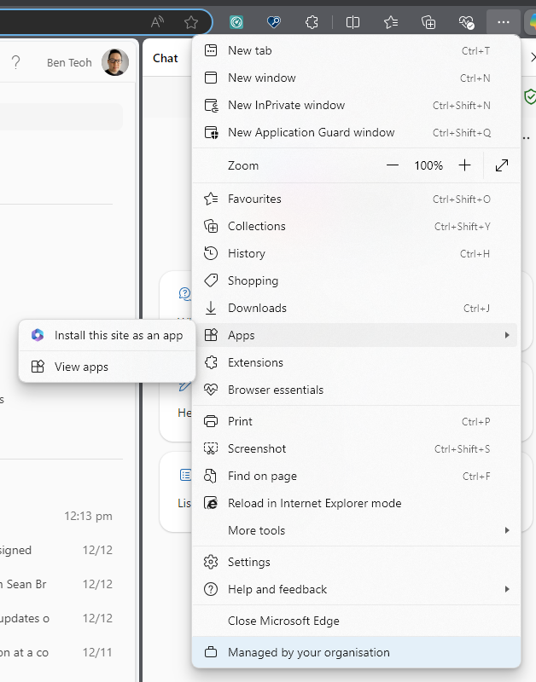The width and height of the screenshot is (536, 682).
Task: Select Find on page
Action: click(x=356, y=476)
